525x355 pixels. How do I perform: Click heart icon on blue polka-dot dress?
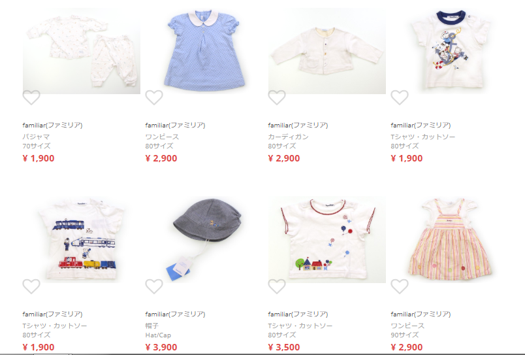pyautogui.click(x=154, y=97)
